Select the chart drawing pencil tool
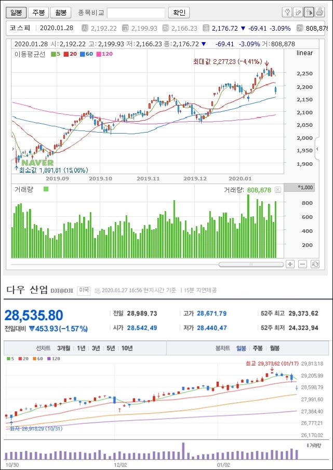333x470 pixels. click(x=298, y=12)
